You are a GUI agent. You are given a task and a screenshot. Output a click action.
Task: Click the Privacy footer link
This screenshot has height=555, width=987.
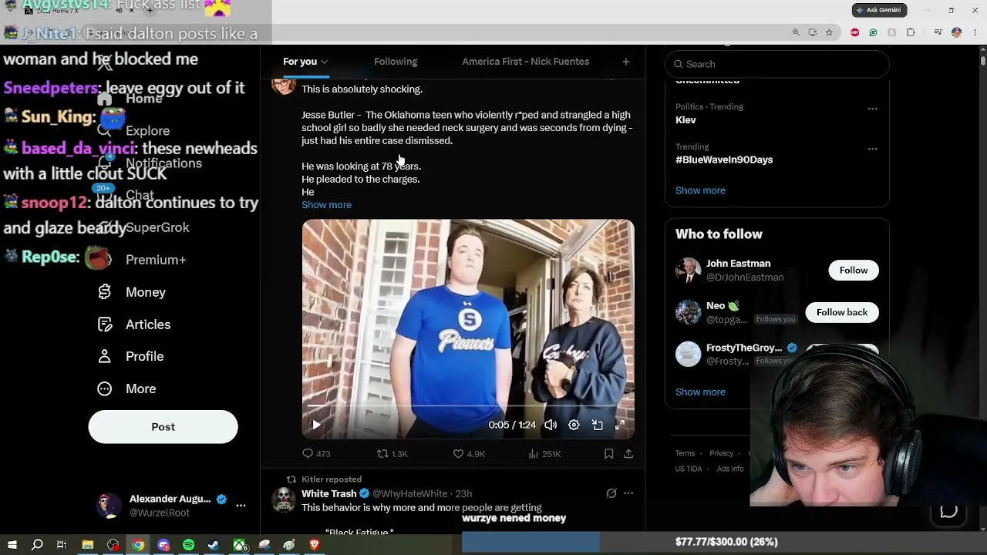[721, 453]
